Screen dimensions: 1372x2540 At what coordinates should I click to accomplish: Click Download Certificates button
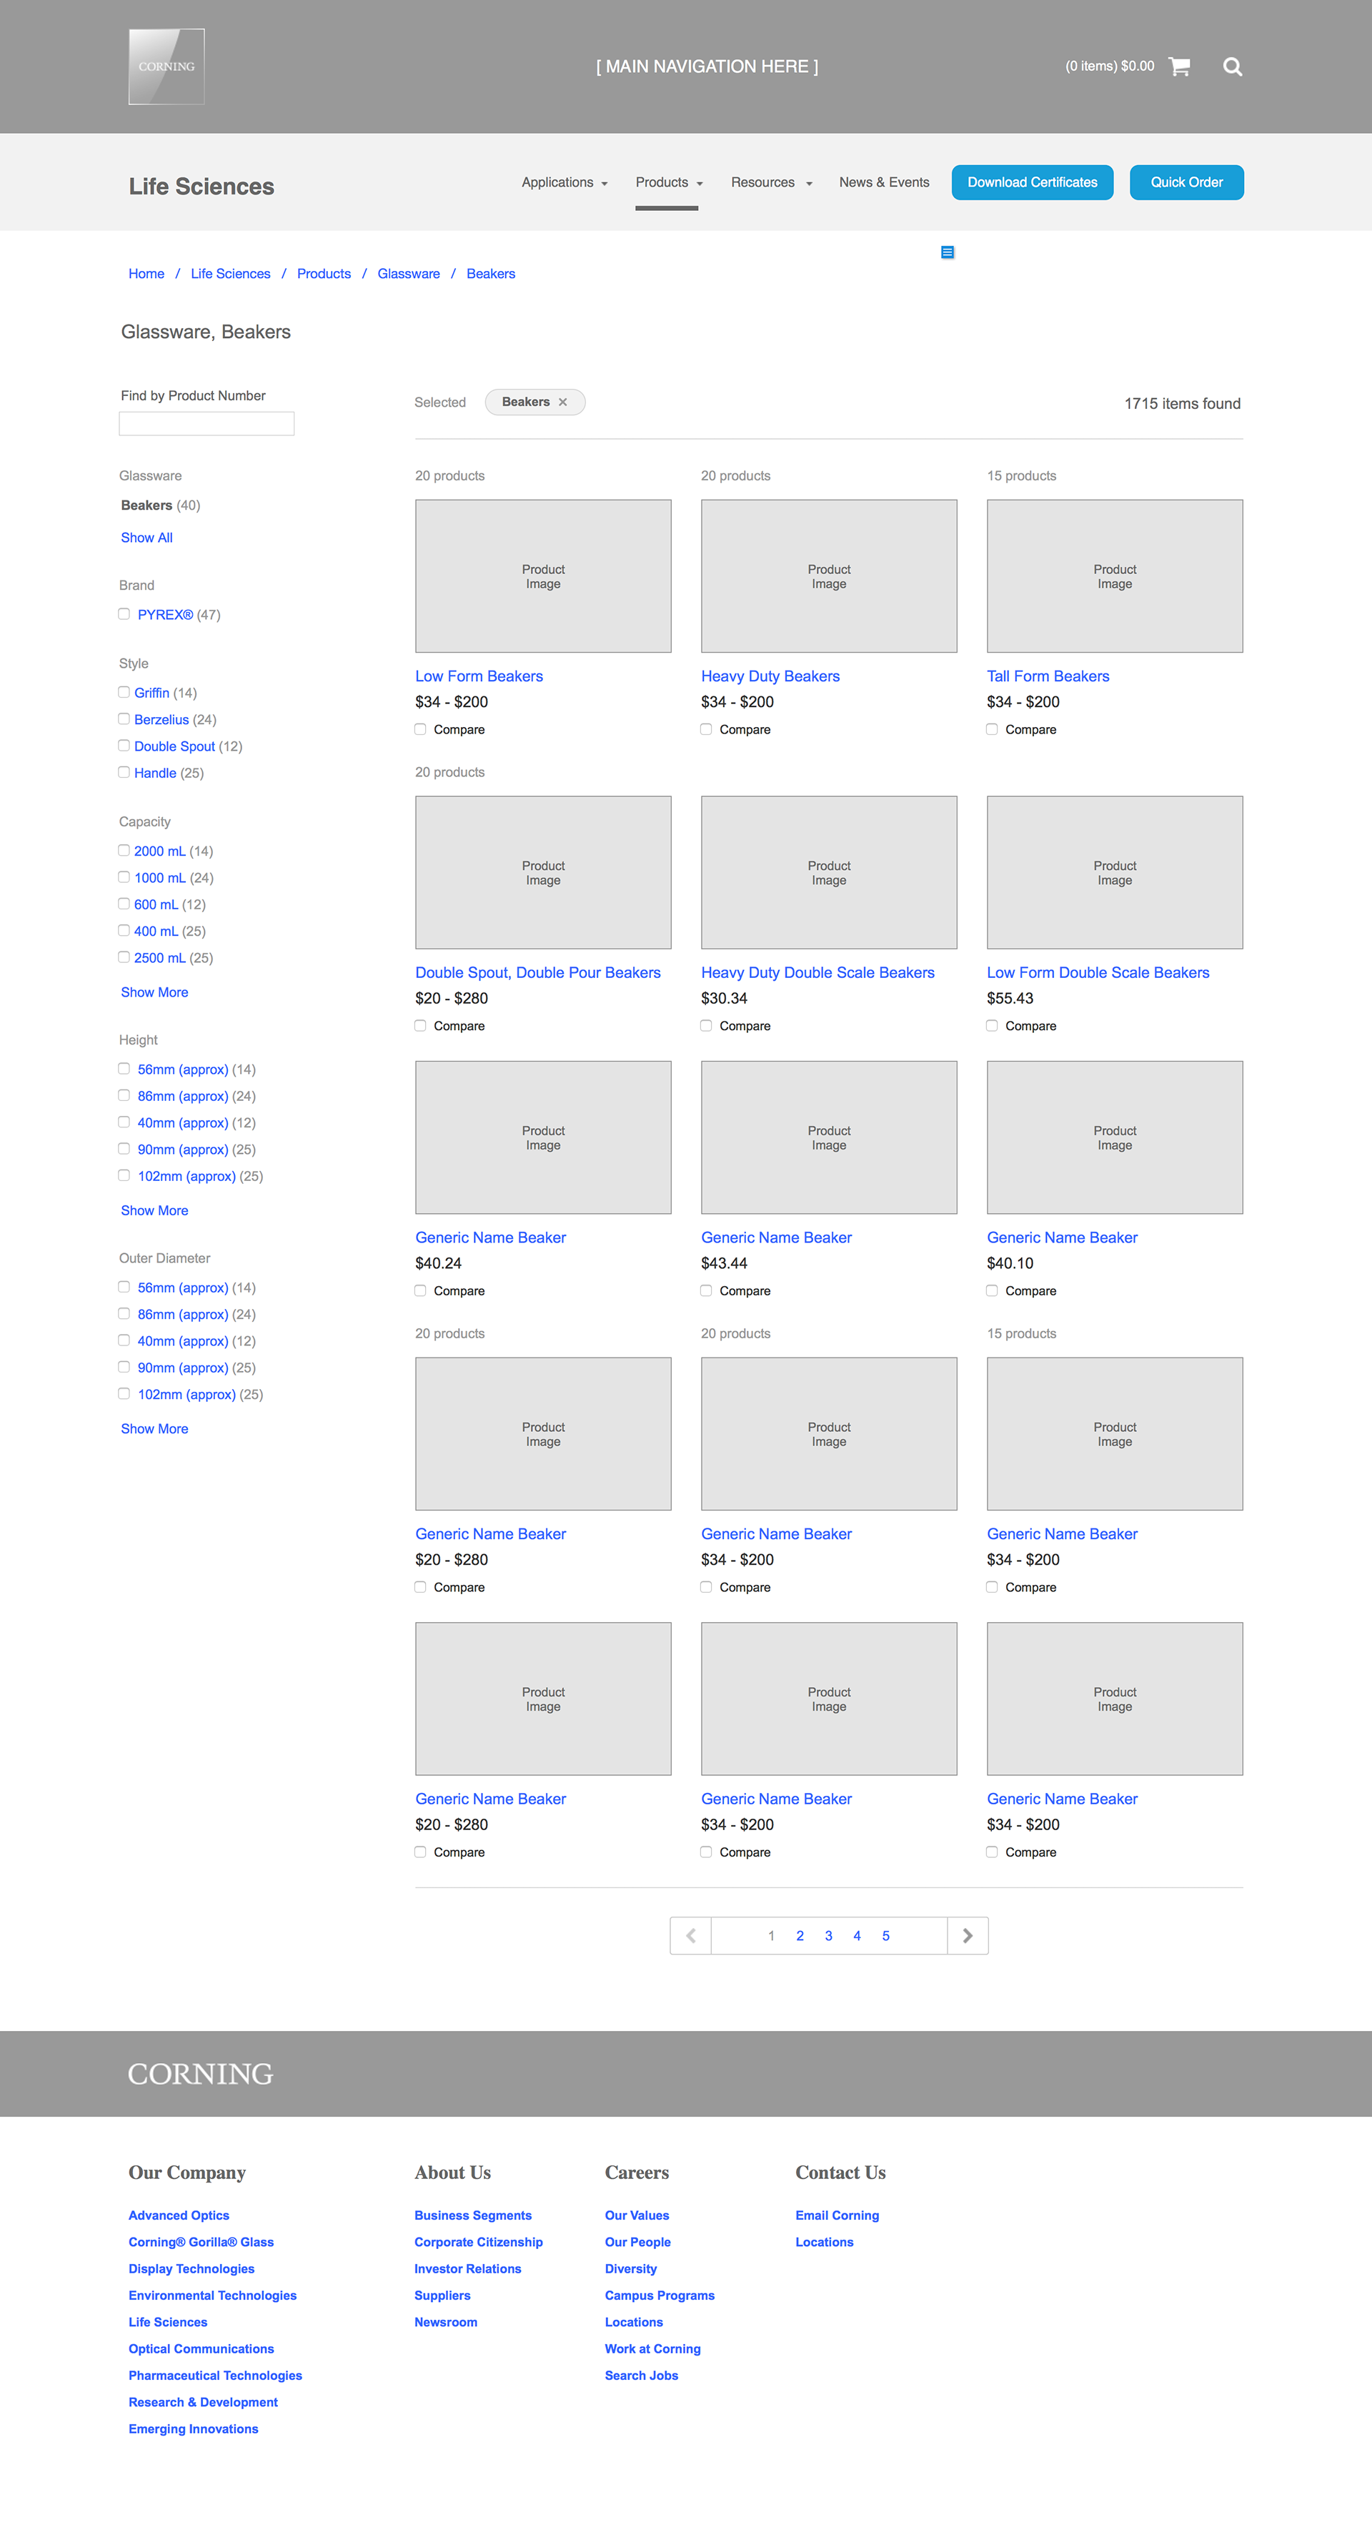coord(1032,184)
